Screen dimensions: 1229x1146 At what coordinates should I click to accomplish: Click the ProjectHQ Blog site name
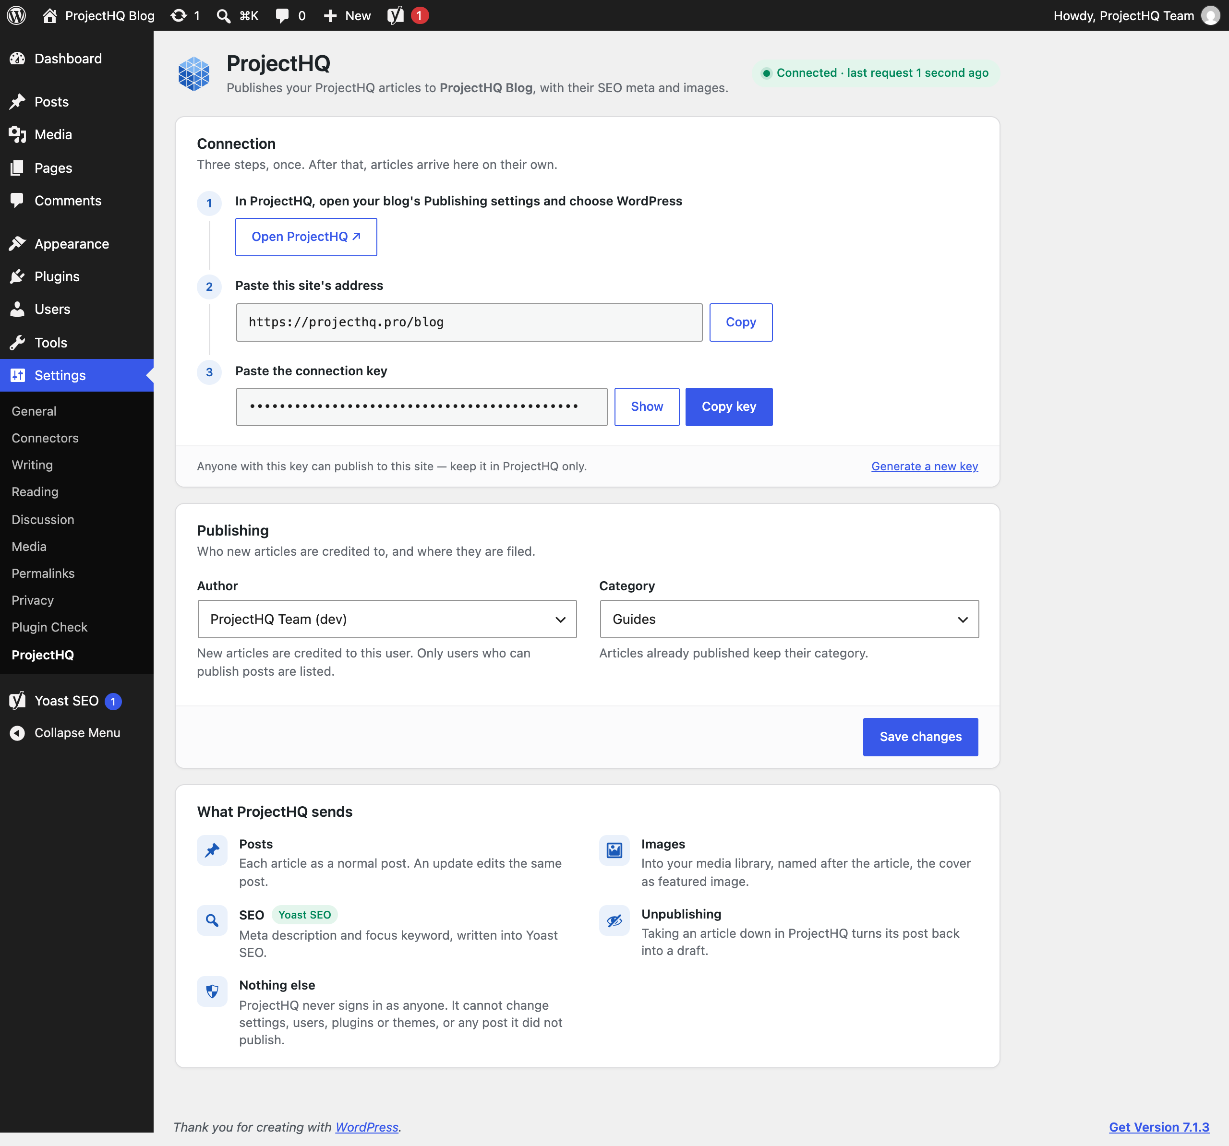[x=109, y=15]
